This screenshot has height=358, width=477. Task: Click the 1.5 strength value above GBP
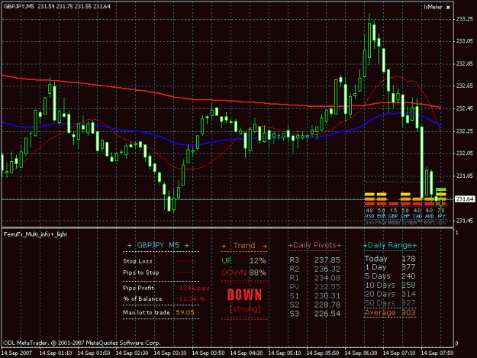393,211
